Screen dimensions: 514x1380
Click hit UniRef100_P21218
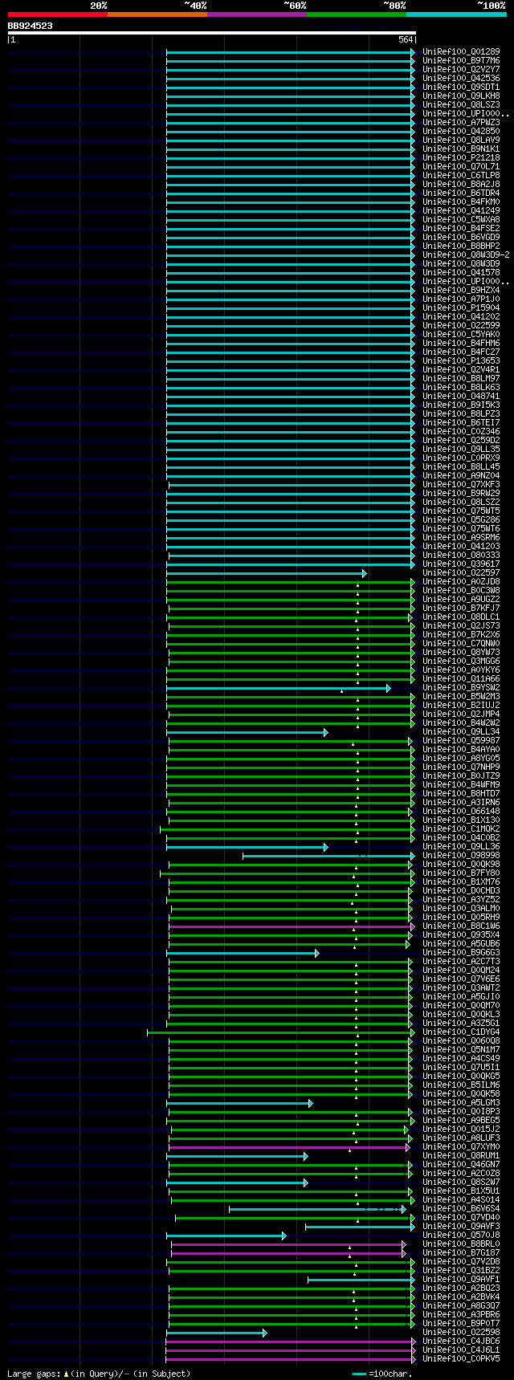[x=461, y=158]
